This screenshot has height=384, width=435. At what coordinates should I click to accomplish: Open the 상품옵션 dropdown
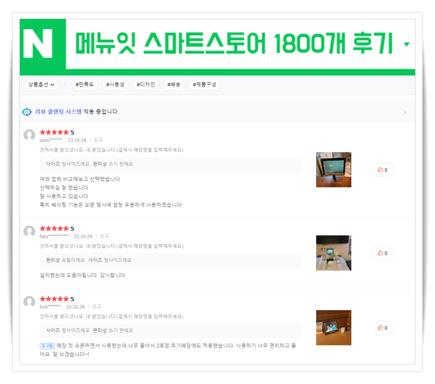(41, 85)
